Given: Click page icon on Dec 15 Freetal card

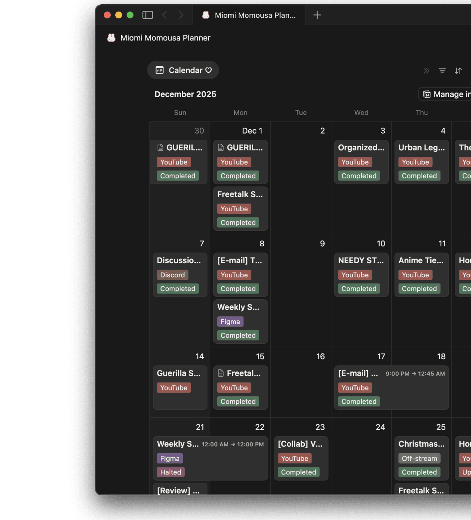Looking at the screenshot, I should pyautogui.click(x=221, y=373).
